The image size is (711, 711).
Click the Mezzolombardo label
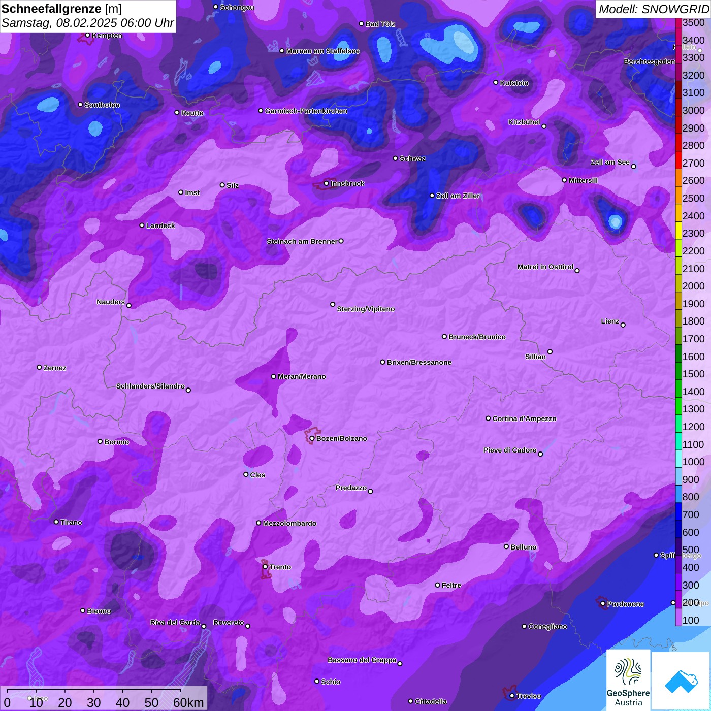289,523
